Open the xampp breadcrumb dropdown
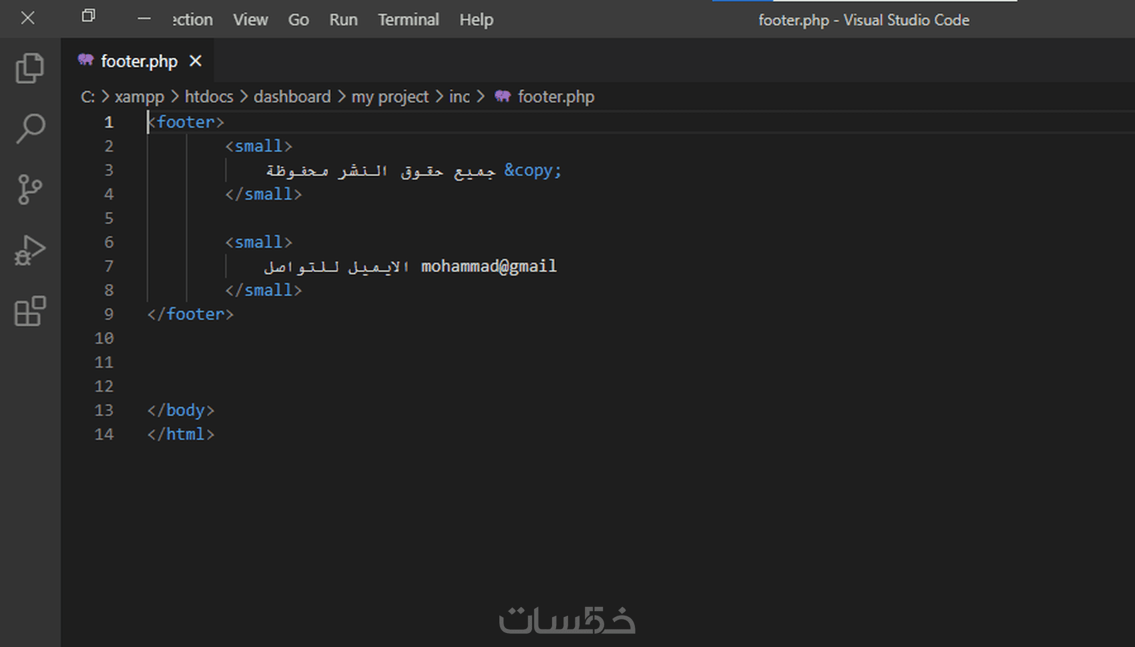 pos(140,96)
